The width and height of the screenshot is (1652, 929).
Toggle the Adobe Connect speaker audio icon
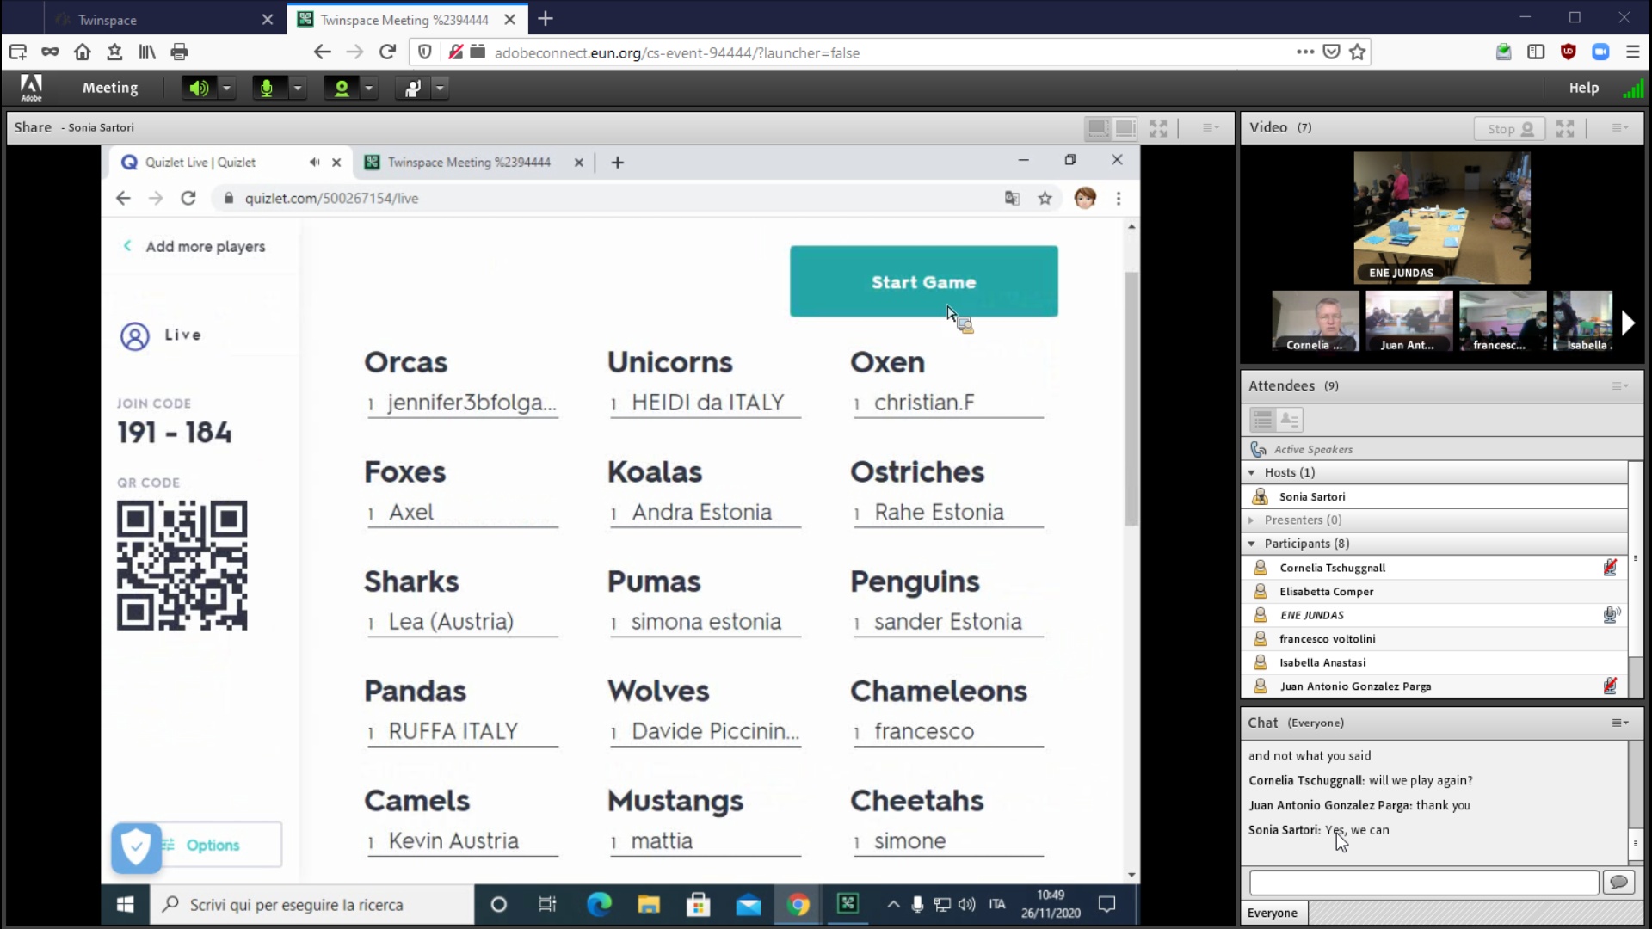click(199, 88)
